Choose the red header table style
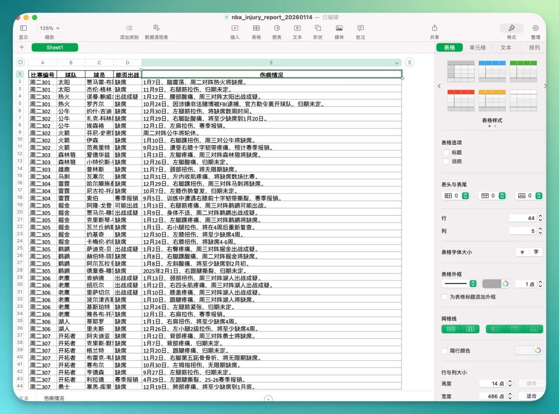Image resolution: width=559 pixels, height=414 pixels. click(x=461, y=100)
